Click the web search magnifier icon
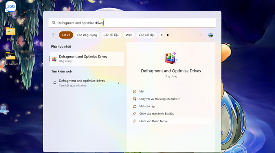The image size is (275, 153). click(55, 83)
